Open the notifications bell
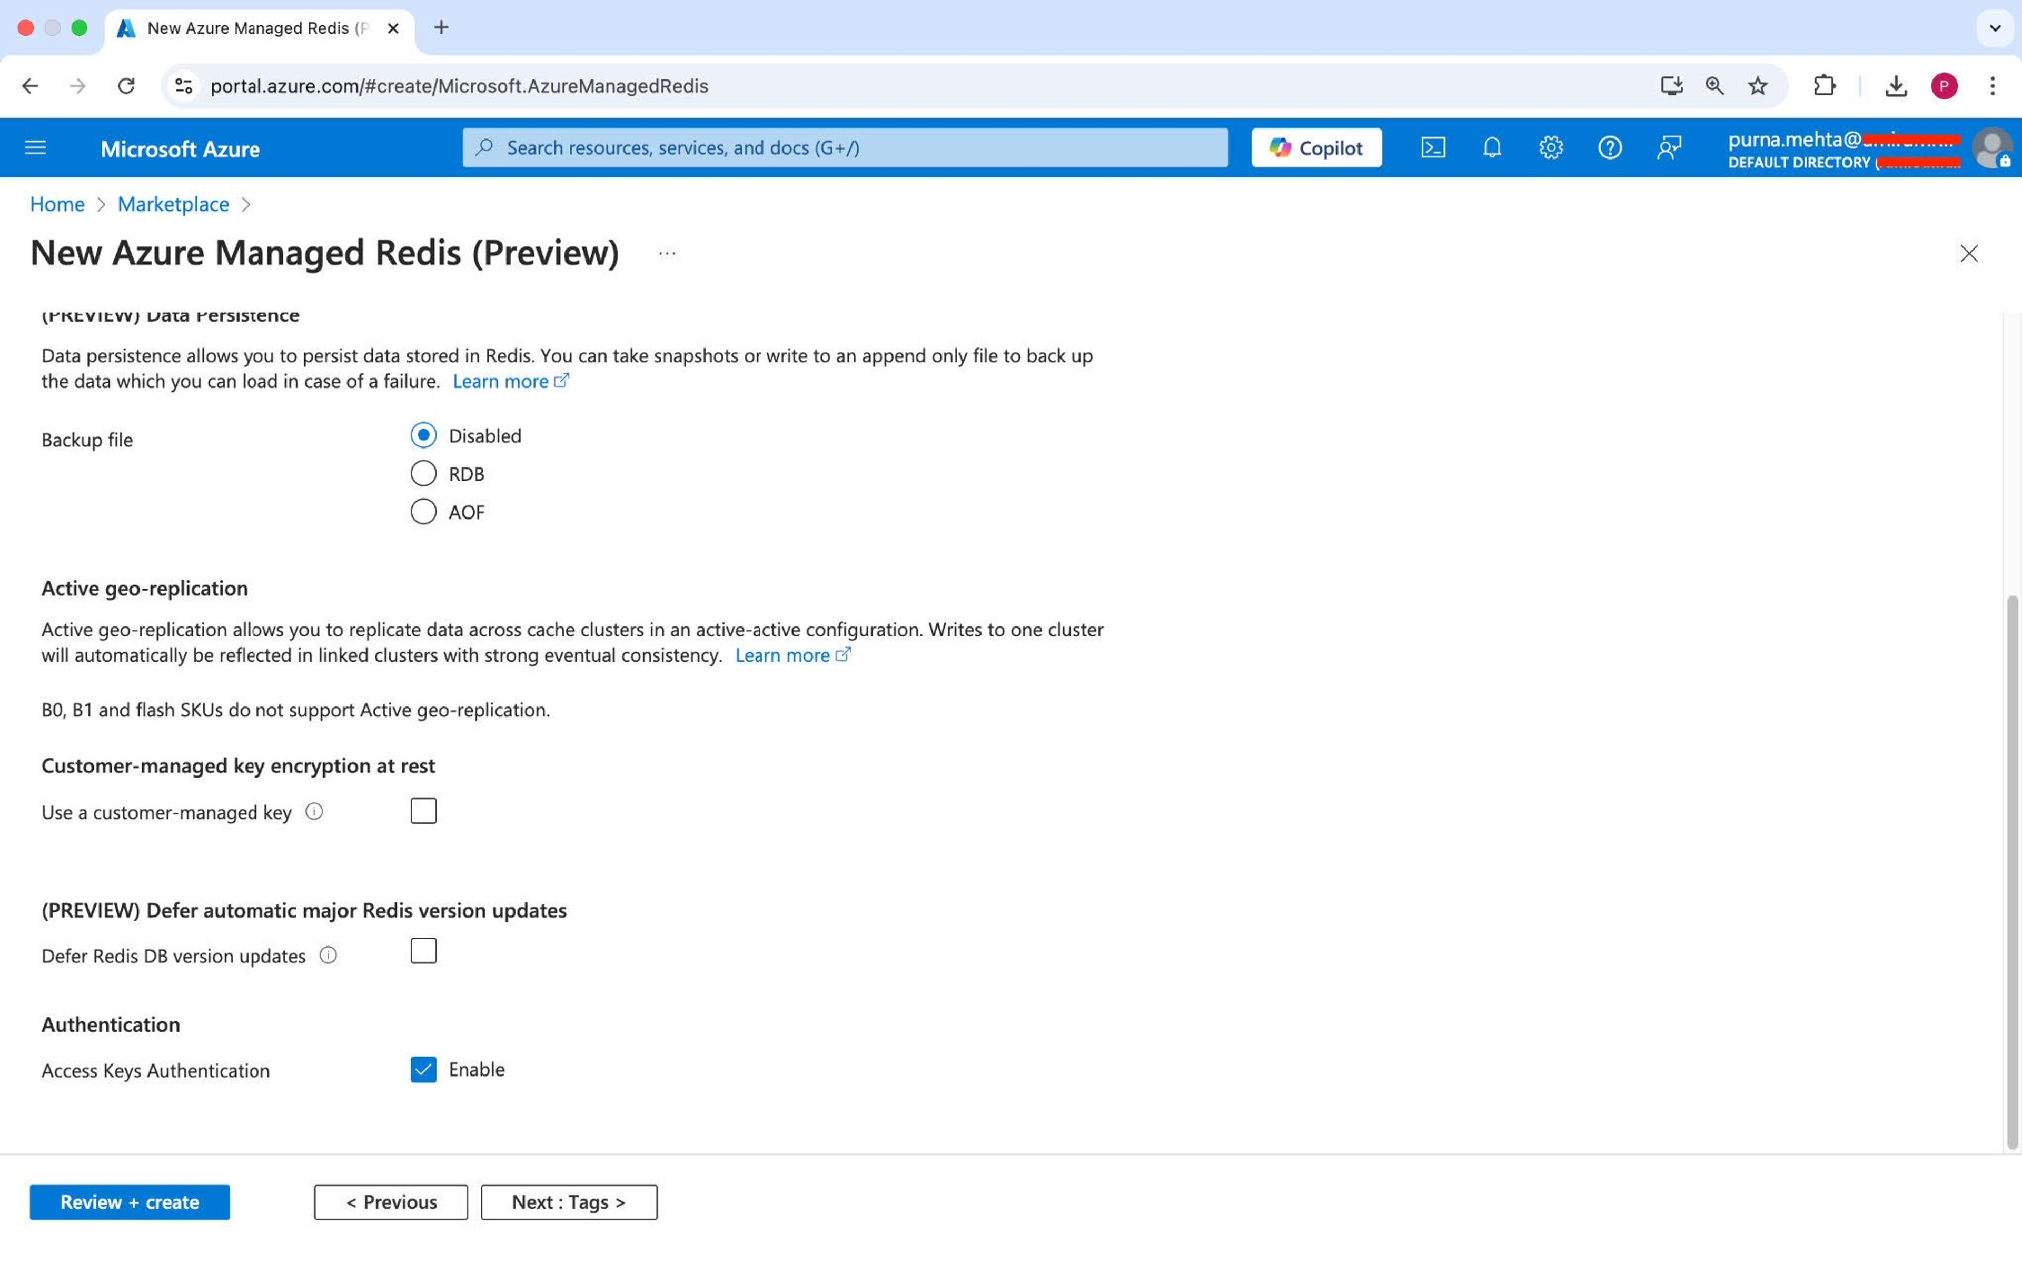The image size is (2022, 1264). 1492,148
